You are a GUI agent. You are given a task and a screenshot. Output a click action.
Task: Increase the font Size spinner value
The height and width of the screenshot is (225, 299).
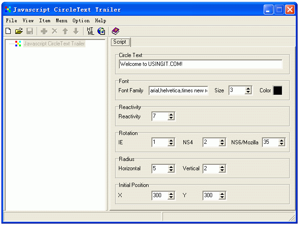click(248, 89)
